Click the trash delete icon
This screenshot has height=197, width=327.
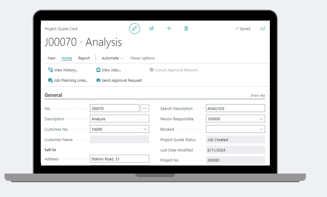pyautogui.click(x=186, y=29)
